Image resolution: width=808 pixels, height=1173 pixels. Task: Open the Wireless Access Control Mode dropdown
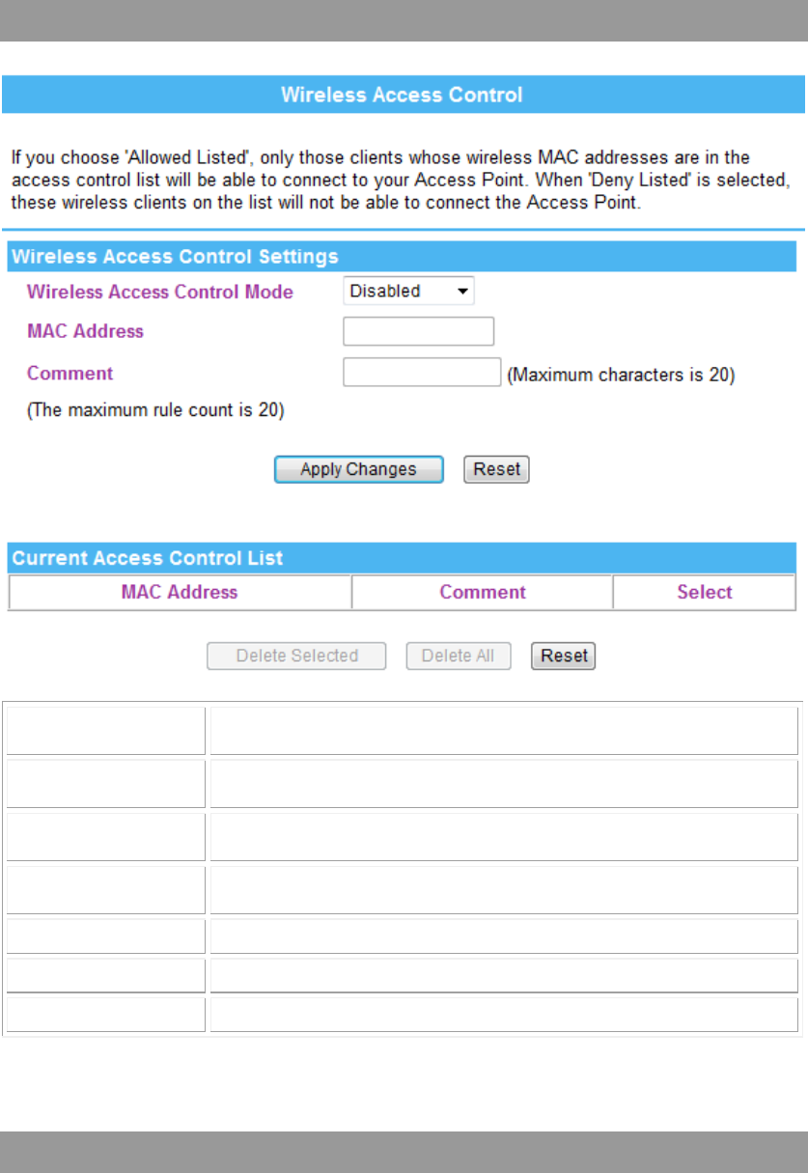coord(408,291)
